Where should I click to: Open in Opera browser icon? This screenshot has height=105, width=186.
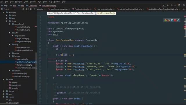pyautogui.click(x=175, y=20)
